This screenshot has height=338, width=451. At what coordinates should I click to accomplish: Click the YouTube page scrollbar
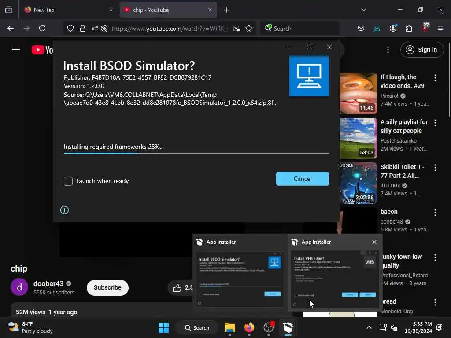pyautogui.click(x=449, y=80)
